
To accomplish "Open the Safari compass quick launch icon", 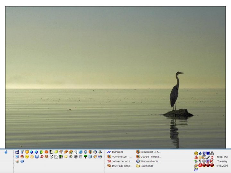I will (x=17, y=161).
